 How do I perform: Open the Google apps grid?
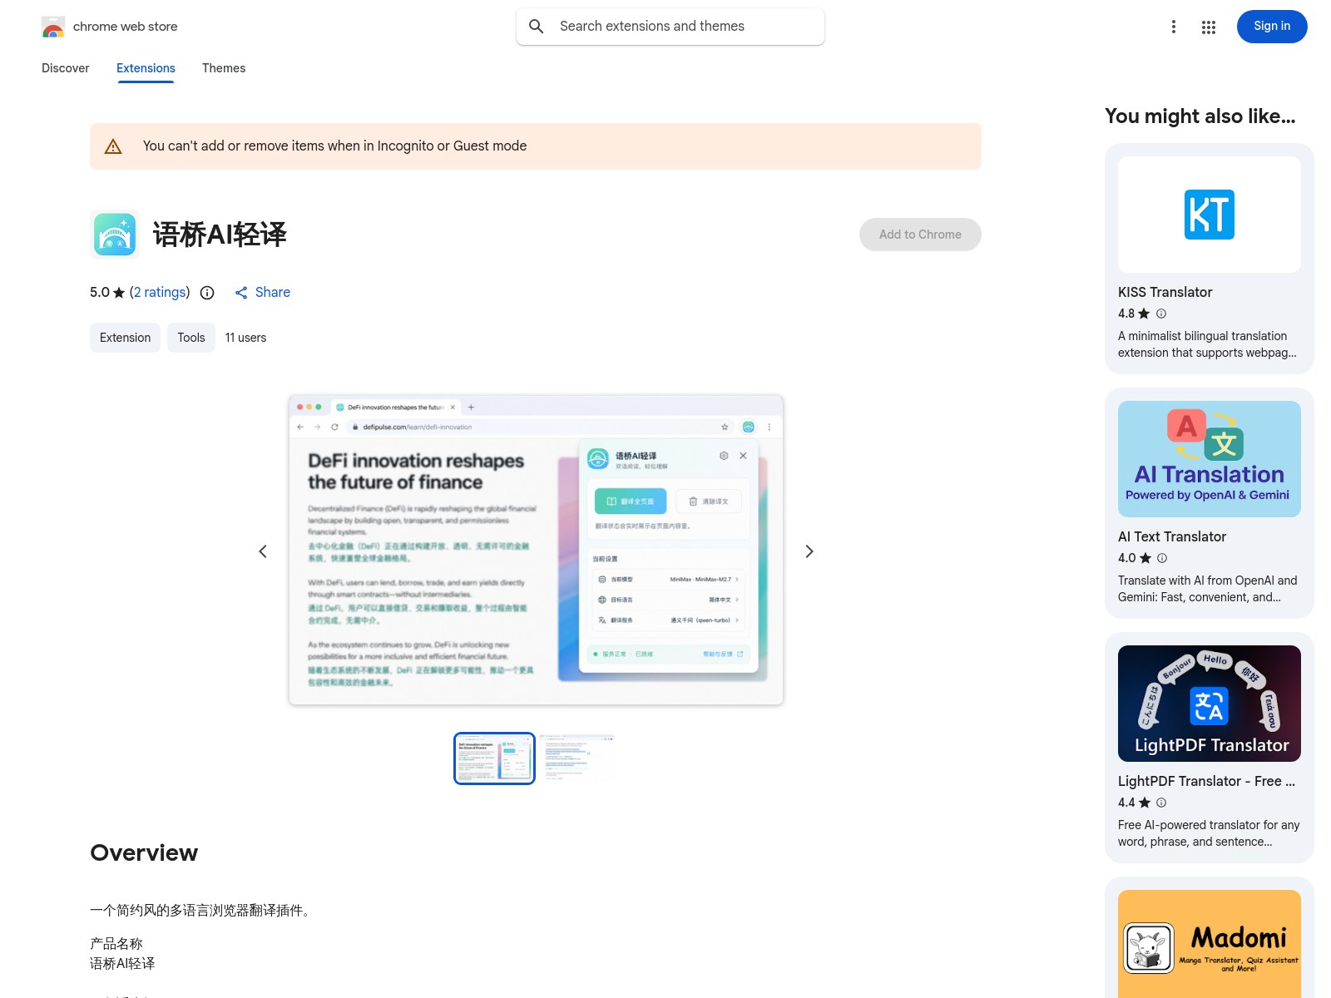pos(1209,27)
